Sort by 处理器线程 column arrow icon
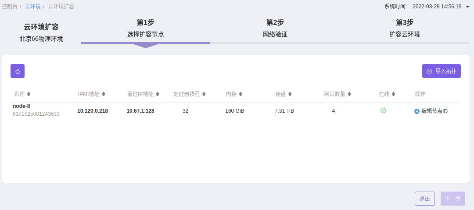This screenshot has height=210, width=474. click(204, 94)
